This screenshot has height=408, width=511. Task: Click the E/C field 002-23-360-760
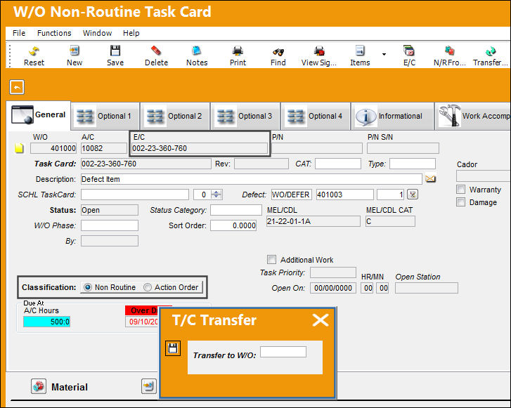[200, 148]
